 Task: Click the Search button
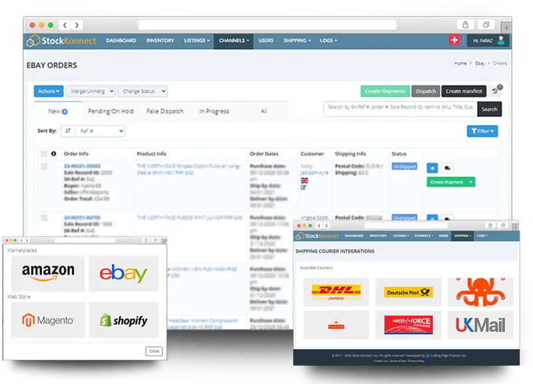489,109
